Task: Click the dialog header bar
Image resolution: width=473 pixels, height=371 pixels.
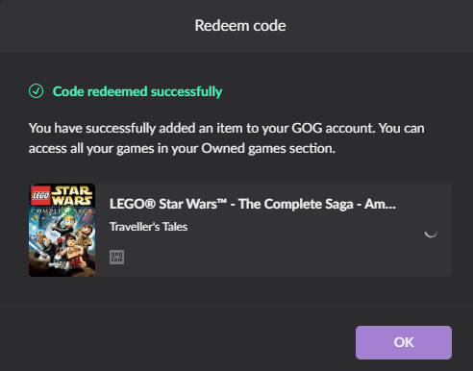Action: pos(236,26)
